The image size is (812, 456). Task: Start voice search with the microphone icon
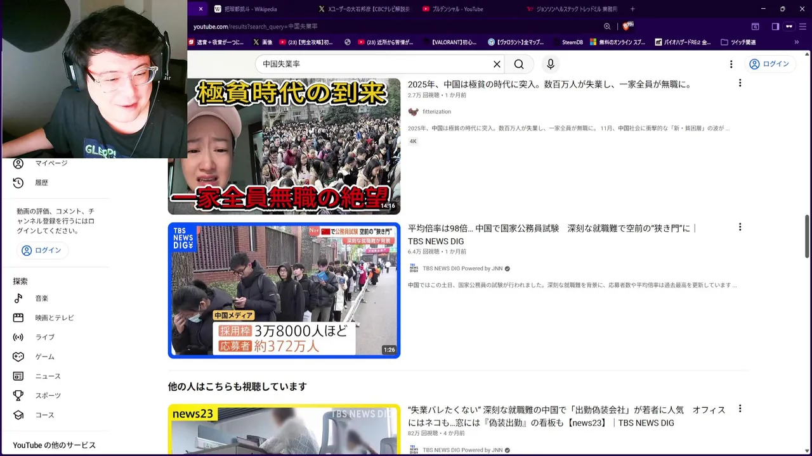click(x=551, y=64)
